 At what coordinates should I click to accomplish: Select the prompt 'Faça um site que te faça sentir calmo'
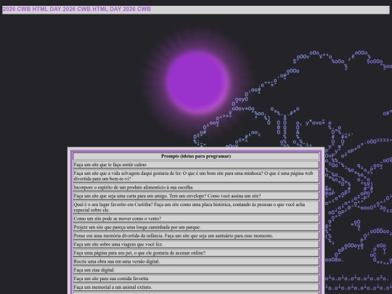click(x=196, y=165)
